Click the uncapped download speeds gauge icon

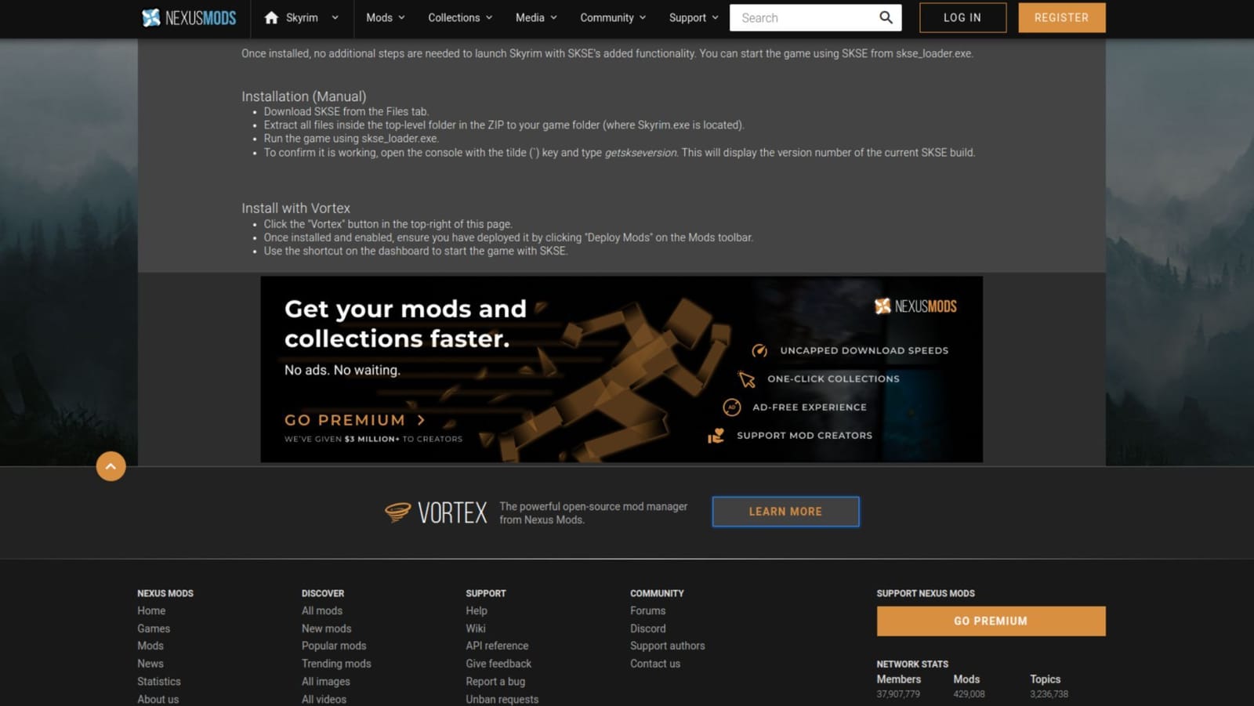759,350
